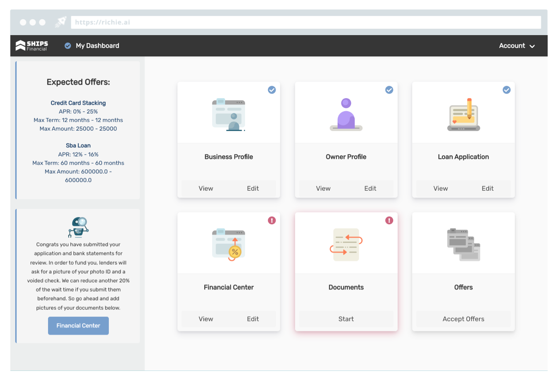The image size is (558, 380).
Task: Click the Accept Offers button
Action: [463, 319]
